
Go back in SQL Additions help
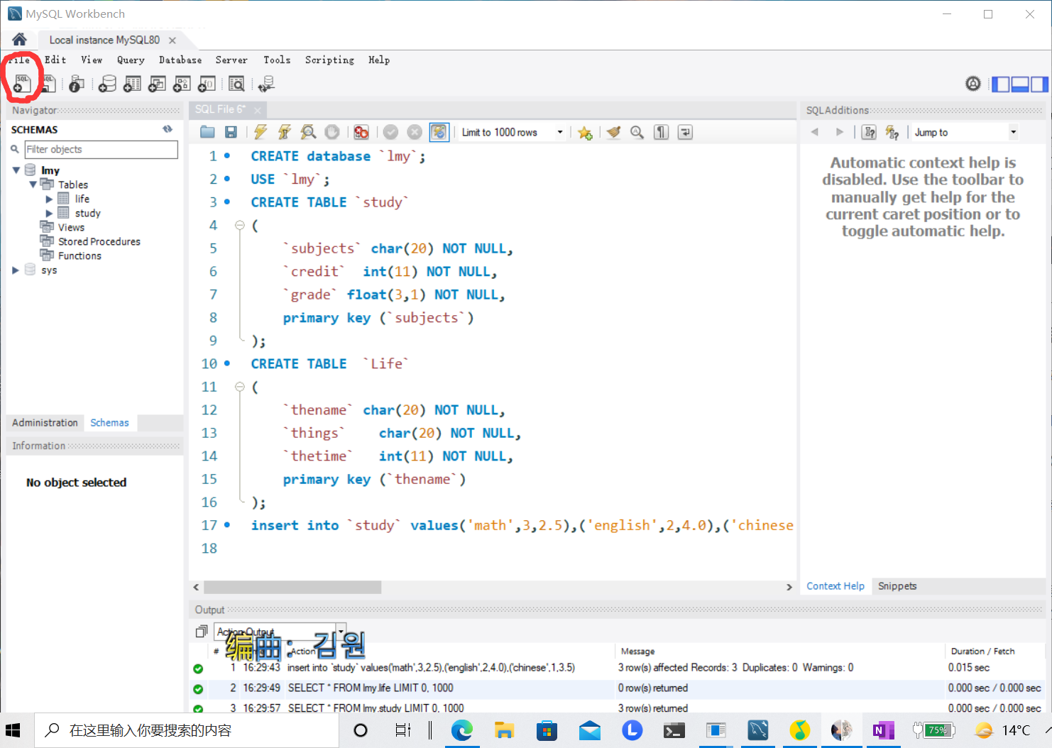click(x=815, y=132)
